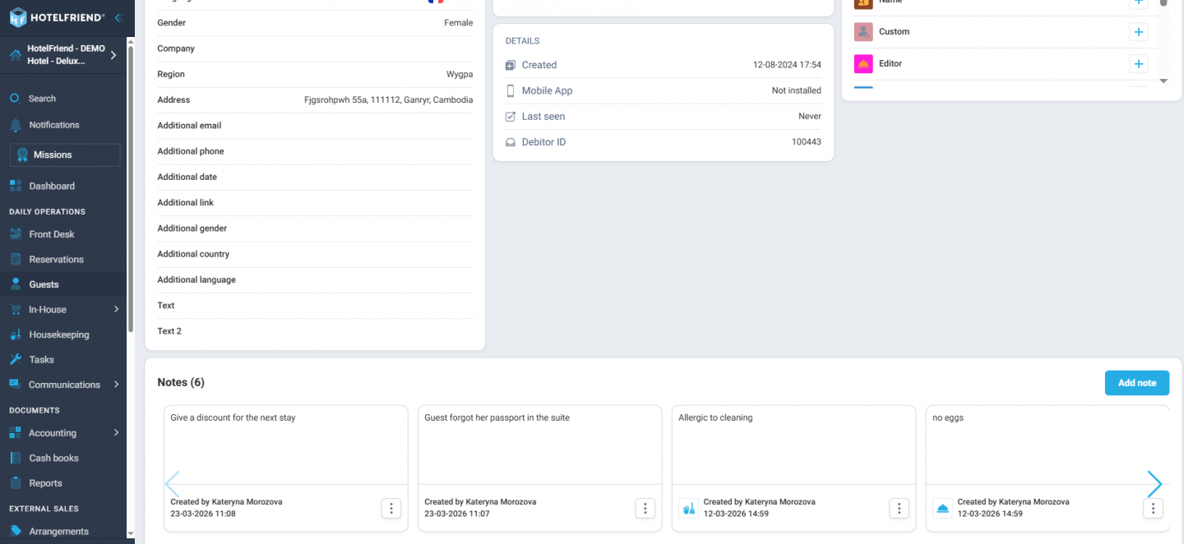The image size is (1184, 544).
Task: Click the plus icon next to Editor
Action: pos(1138,64)
